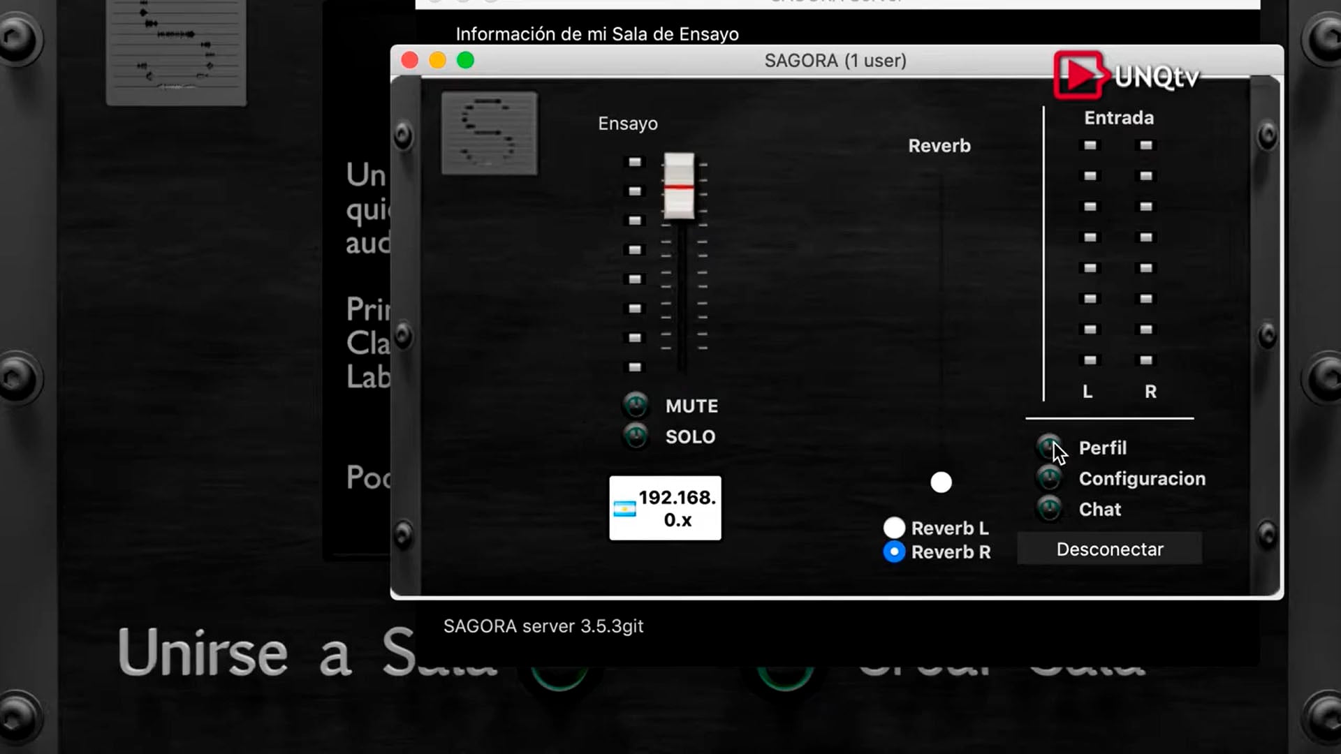Click the Unirse a Sala text

pos(279,653)
